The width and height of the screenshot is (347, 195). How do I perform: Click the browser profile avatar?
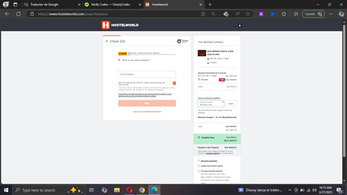(x=6, y=4)
